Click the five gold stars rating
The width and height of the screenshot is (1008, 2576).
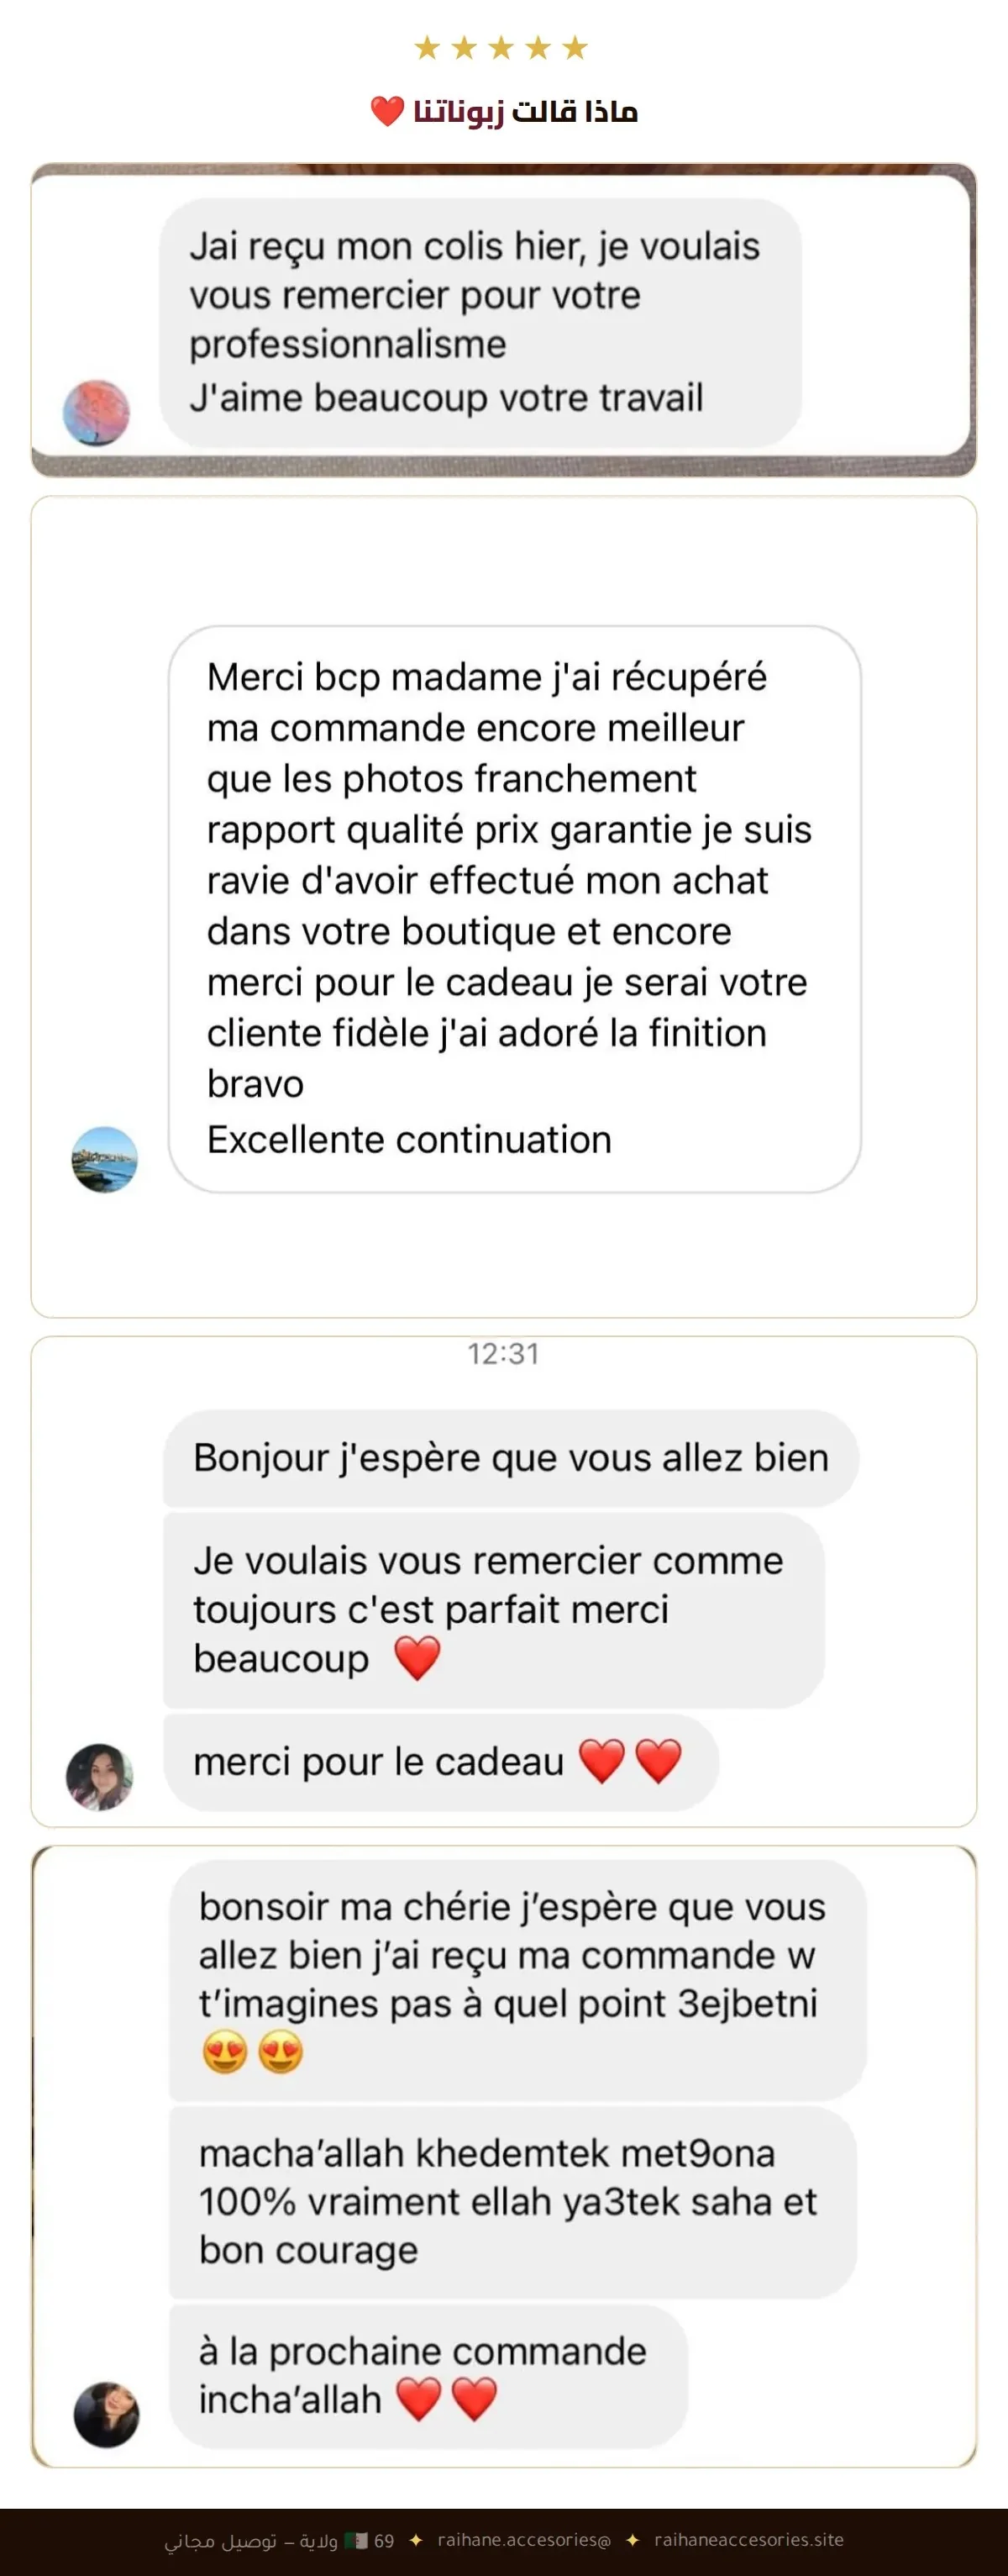click(x=501, y=47)
